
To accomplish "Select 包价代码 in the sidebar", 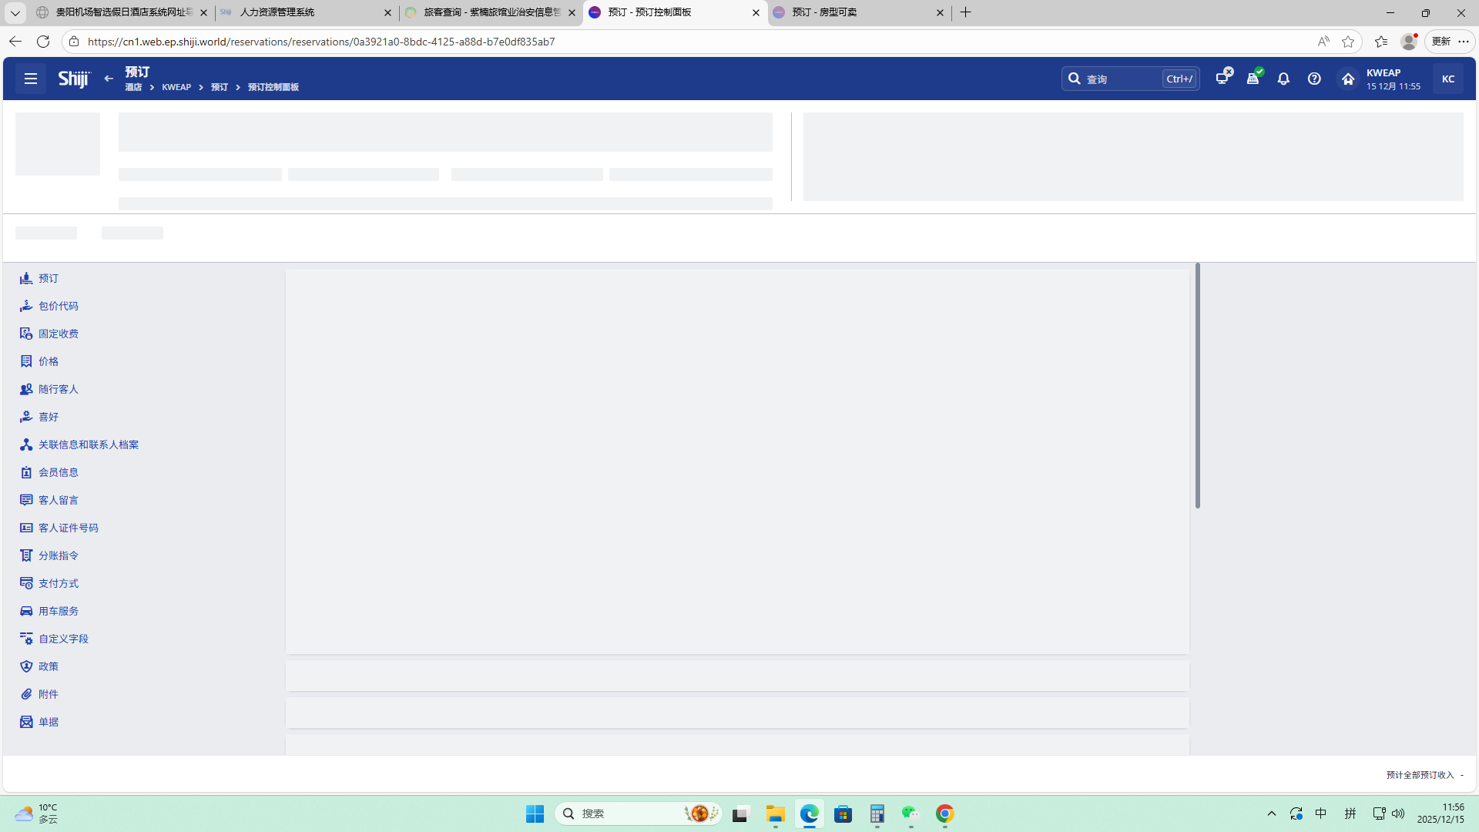I will 59,306.
